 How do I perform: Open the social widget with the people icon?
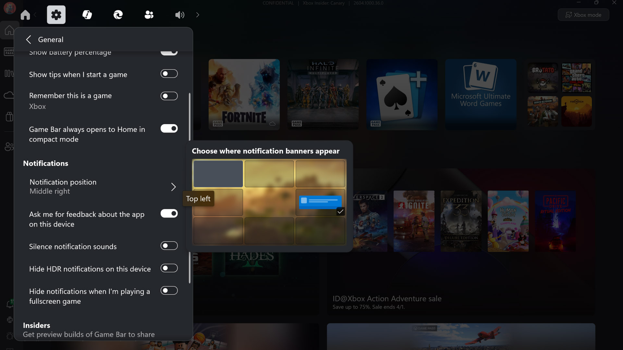[x=149, y=15]
